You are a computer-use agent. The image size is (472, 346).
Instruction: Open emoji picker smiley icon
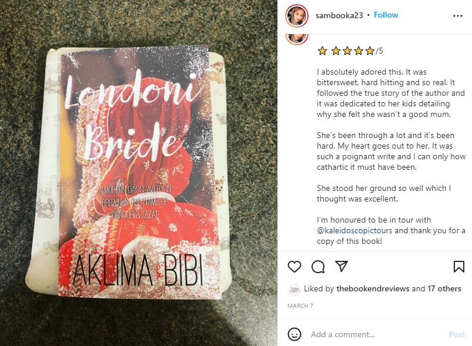(x=294, y=334)
